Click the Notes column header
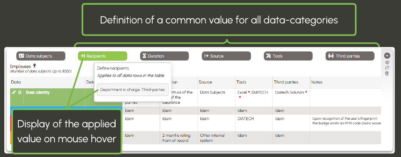This screenshot has height=157, width=401. 317,82
